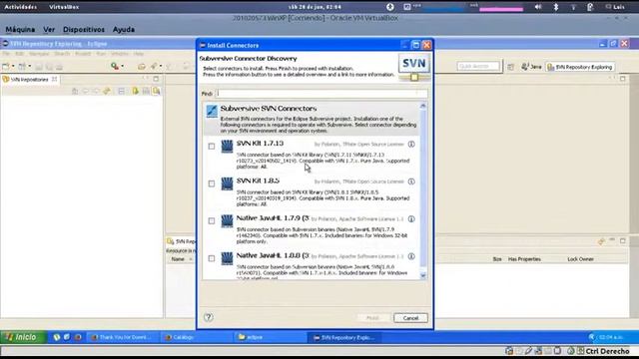Click the SVN Kit 1.7.13 connector icon
This screenshot has width=639, height=359.
(227, 147)
